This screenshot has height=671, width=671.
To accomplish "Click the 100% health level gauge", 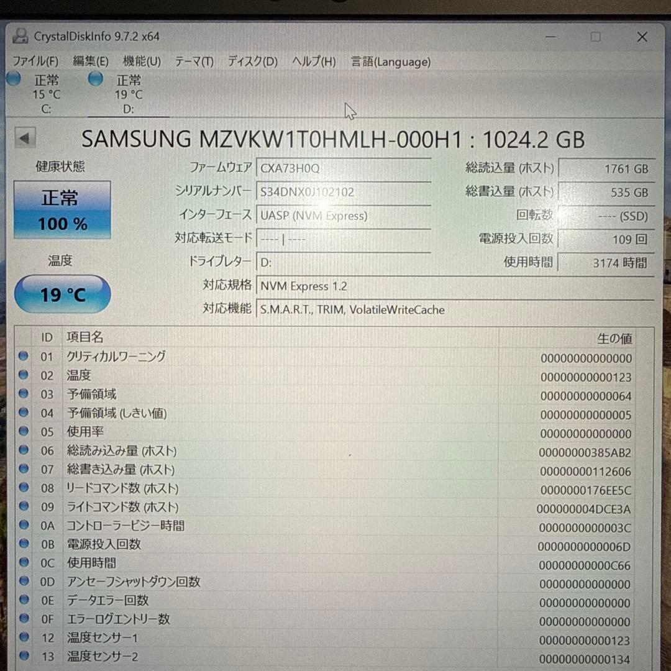I will [x=62, y=224].
